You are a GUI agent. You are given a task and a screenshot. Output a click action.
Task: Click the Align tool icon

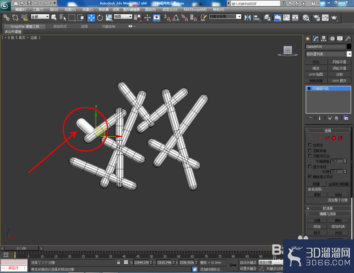pos(257,18)
